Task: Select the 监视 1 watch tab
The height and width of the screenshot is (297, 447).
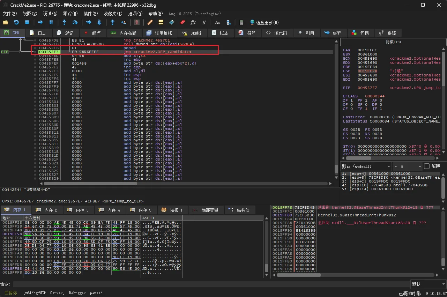Action: pyautogui.click(x=173, y=210)
